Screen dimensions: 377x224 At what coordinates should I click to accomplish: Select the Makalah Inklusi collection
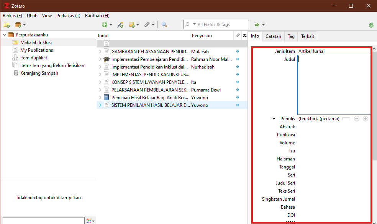click(36, 43)
